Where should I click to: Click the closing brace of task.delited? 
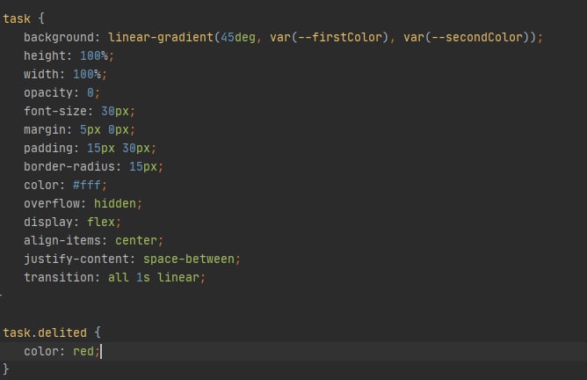click(x=5, y=369)
